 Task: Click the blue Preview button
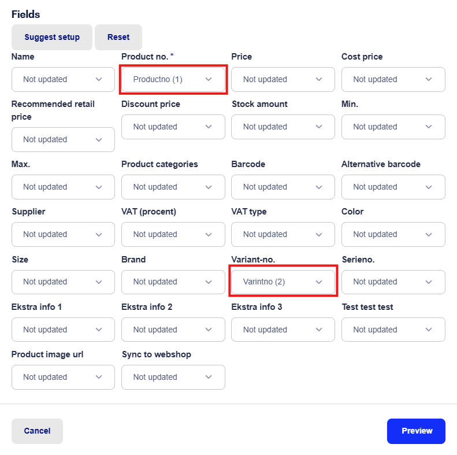tap(416, 431)
